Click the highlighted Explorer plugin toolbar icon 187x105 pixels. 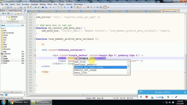[105, 7]
